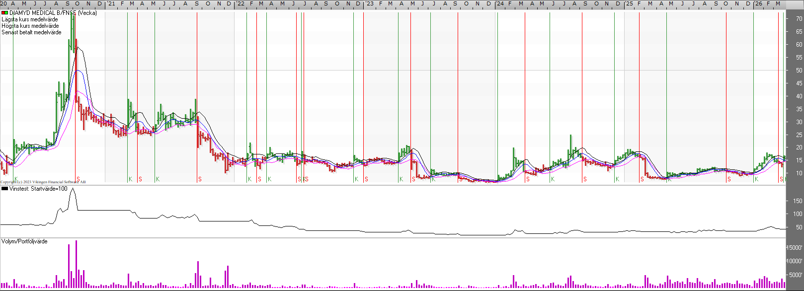
Task: Click the black legend swatch beside Vinstest
Action: [x=4, y=189]
